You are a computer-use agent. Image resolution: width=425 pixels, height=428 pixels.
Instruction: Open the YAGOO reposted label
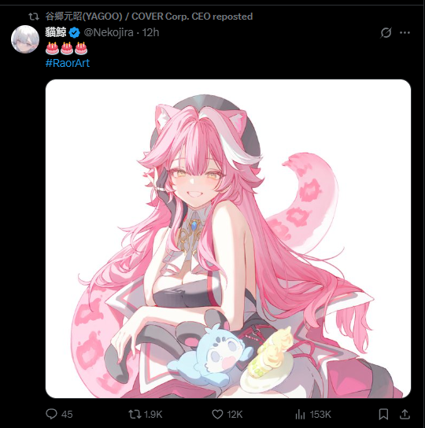[149, 17]
